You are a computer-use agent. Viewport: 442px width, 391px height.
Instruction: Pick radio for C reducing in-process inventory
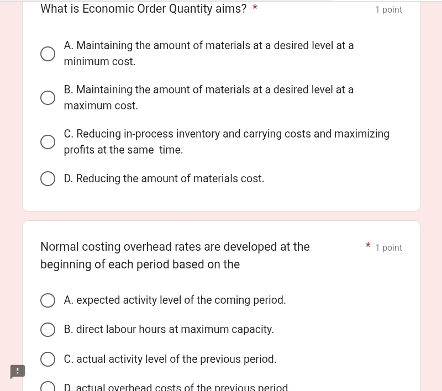click(48, 142)
